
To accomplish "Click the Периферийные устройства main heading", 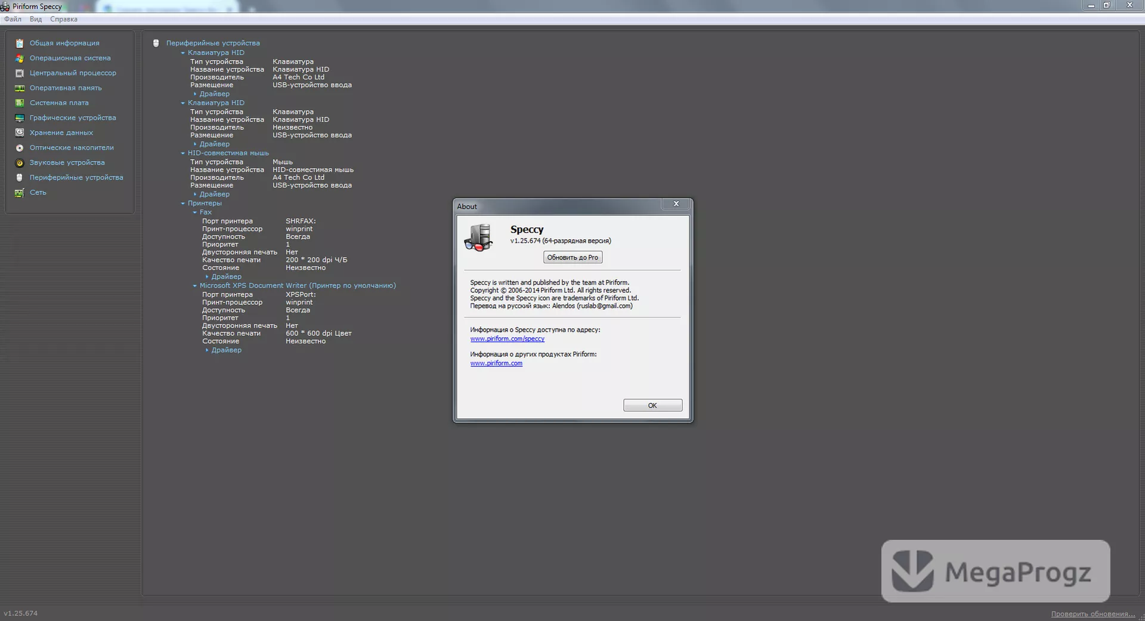I will click(x=213, y=43).
